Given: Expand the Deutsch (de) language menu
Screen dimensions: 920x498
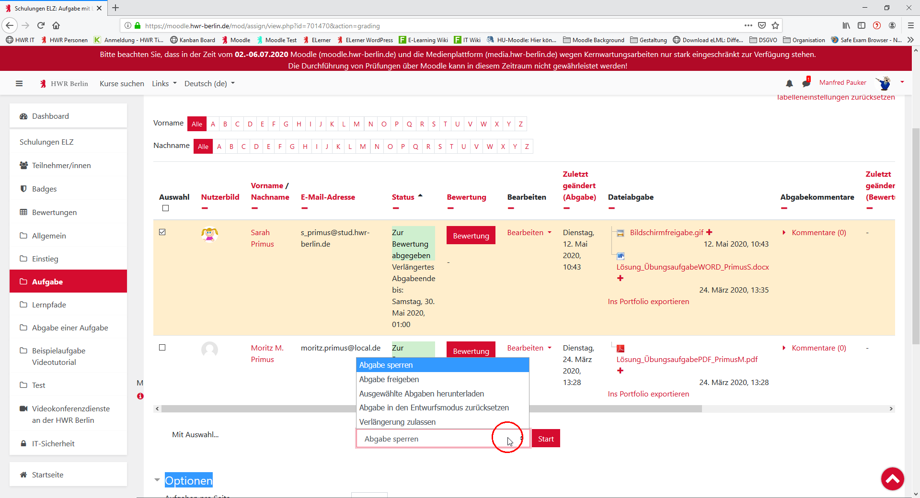Looking at the screenshot, I should pyautogui.click(x=209, y=83).
